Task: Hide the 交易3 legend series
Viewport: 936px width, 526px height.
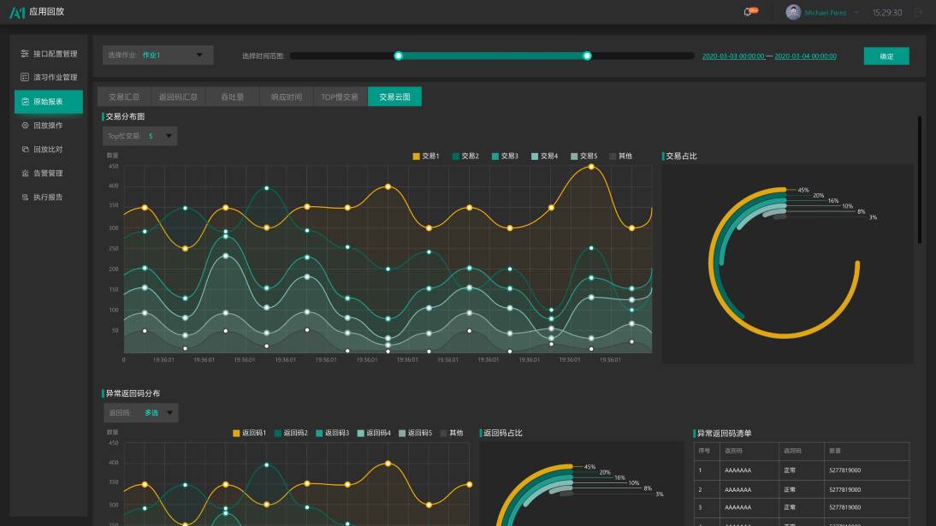Action: (505, 156)
